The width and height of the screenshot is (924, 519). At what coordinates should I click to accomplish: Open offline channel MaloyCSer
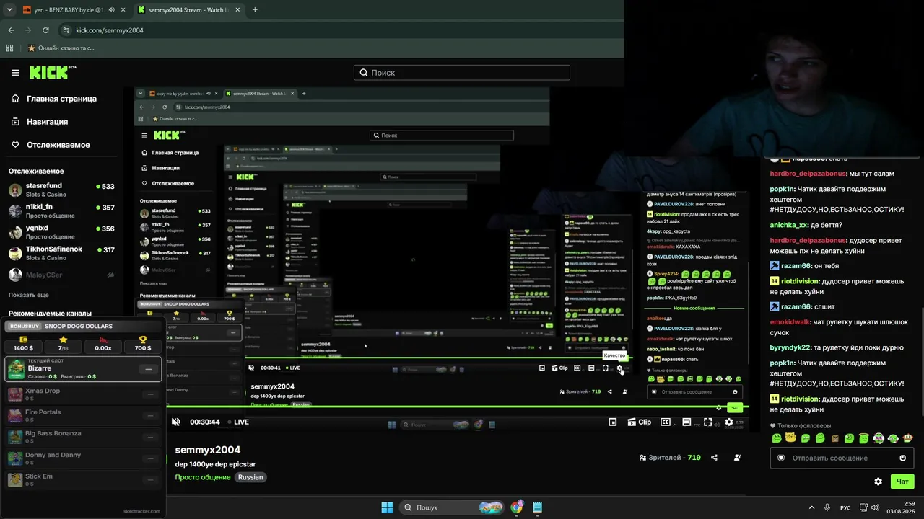(61, 275)
